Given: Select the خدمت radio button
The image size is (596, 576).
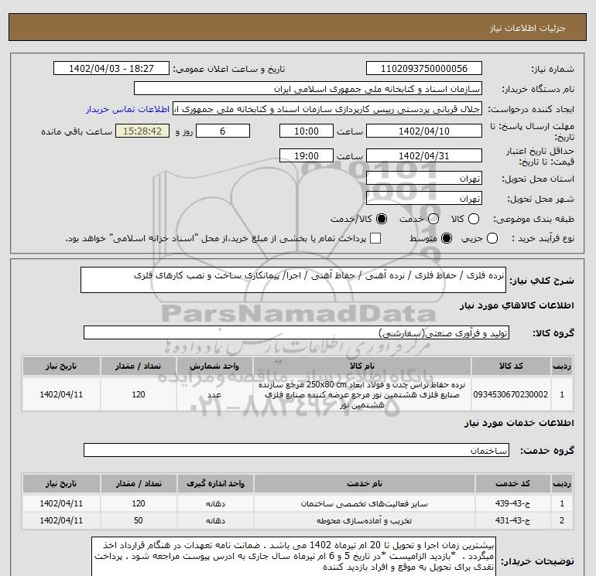Looking at the screenshot, I should [x=433, y=219].
